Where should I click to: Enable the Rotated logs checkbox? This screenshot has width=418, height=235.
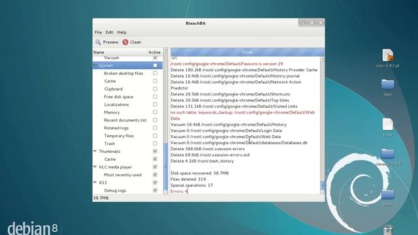pos(155,128)
